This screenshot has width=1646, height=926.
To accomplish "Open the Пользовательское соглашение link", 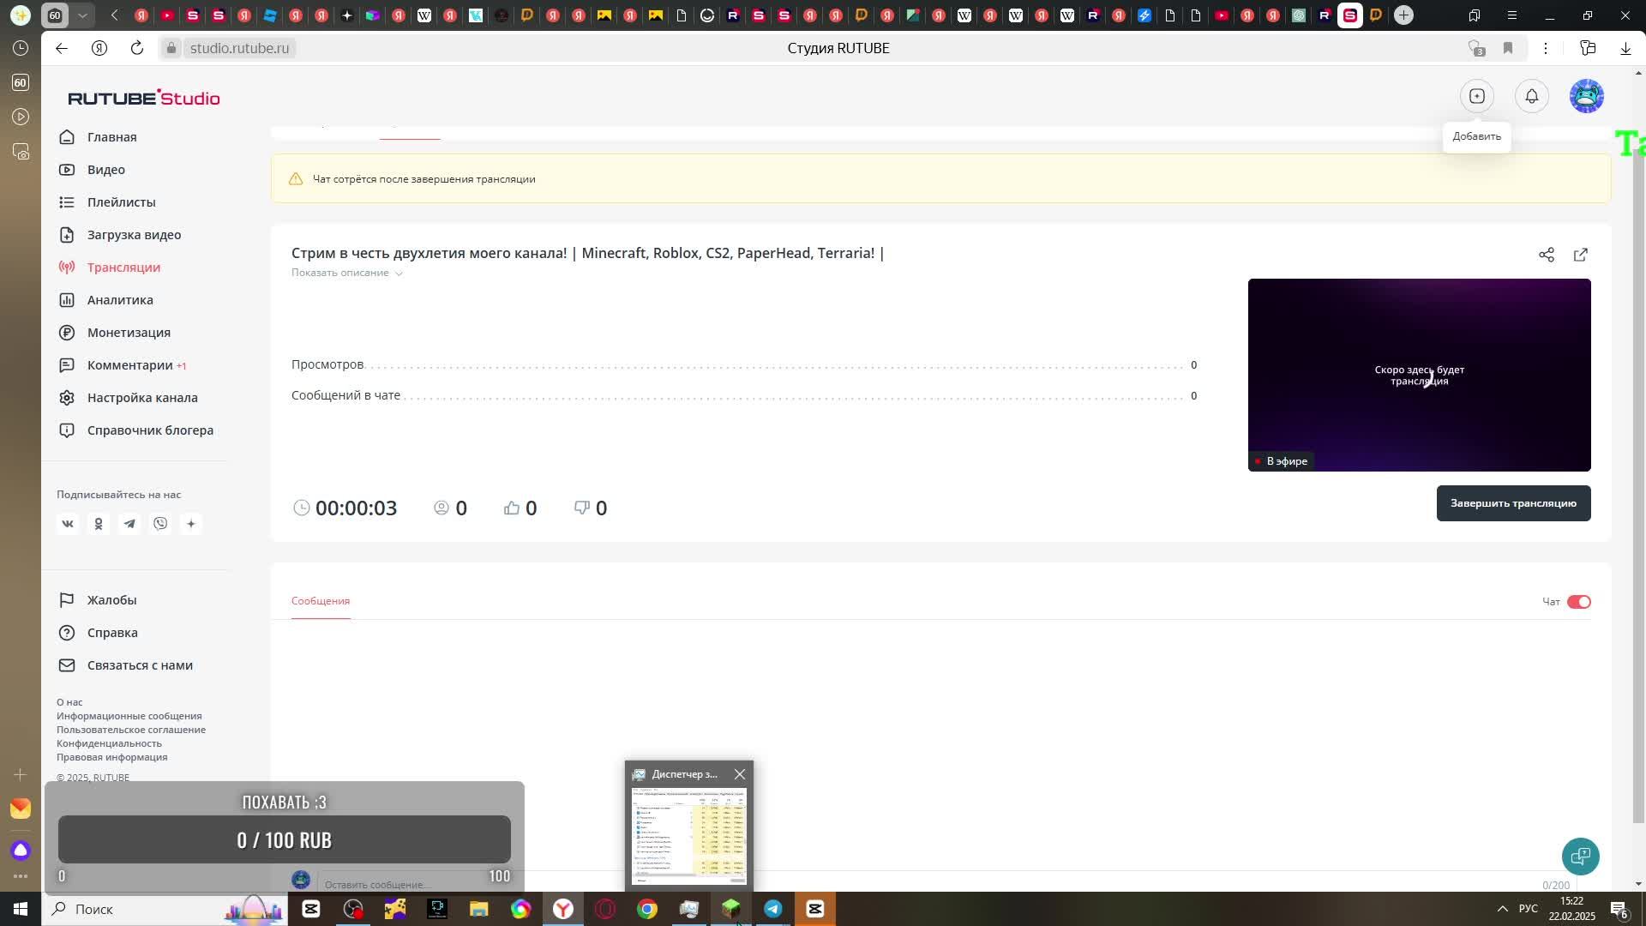I will pos(130,730).
